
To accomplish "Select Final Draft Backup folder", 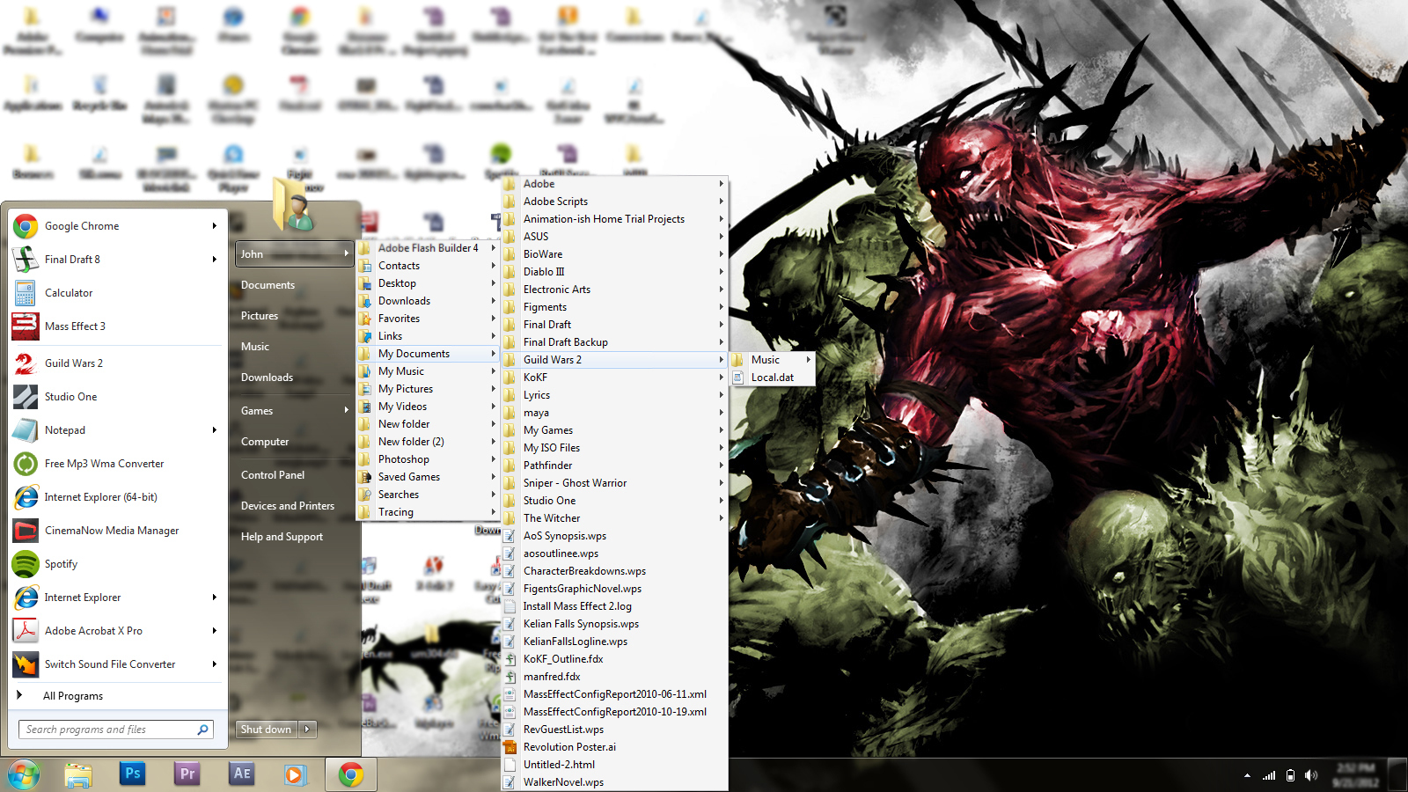I will 565,342.
